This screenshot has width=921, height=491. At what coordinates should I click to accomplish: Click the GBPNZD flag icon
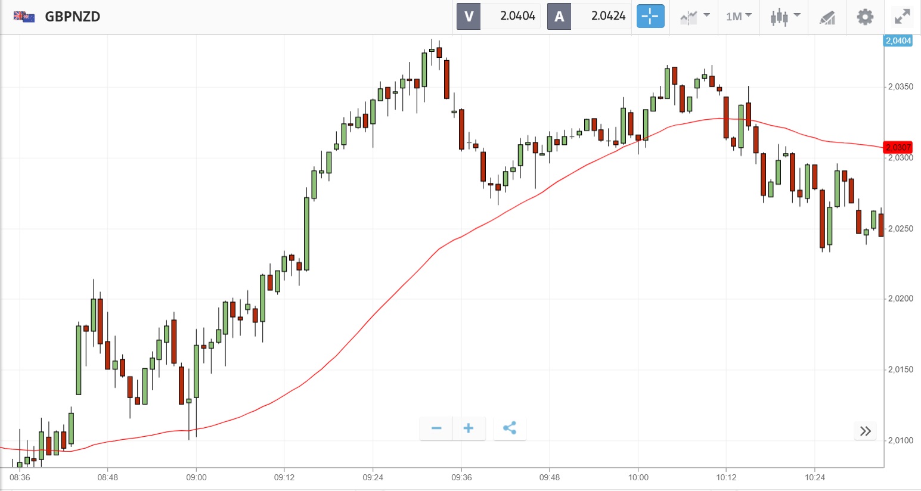pos(24,16)
